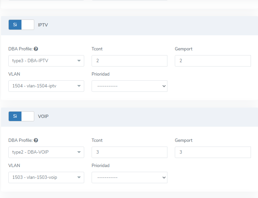Expand the 1504 - vlan-1504-iptv VLAN selector
This screenshot has height=198, width=258.
46,86
